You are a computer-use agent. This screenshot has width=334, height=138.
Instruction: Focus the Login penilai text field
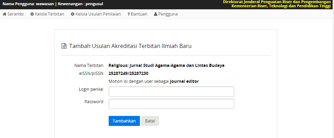(172, 91)
